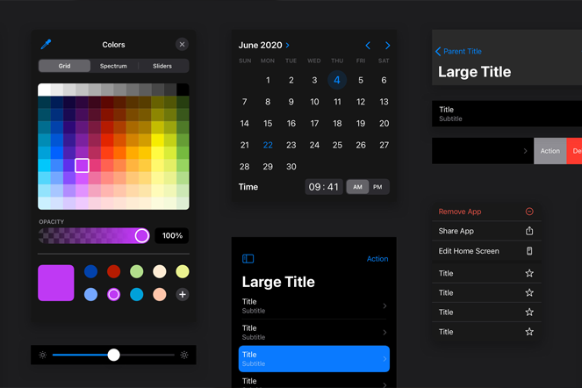Select June 30 in the calendar
Screen dimensions: 582x388
[291, 167]
